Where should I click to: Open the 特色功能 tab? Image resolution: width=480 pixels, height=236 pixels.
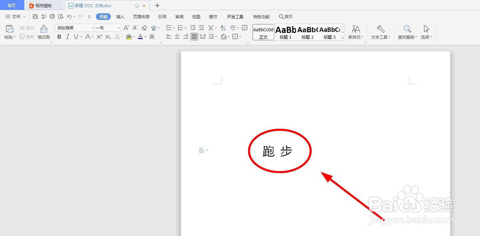pyautogui.click(x=261, y=17)
